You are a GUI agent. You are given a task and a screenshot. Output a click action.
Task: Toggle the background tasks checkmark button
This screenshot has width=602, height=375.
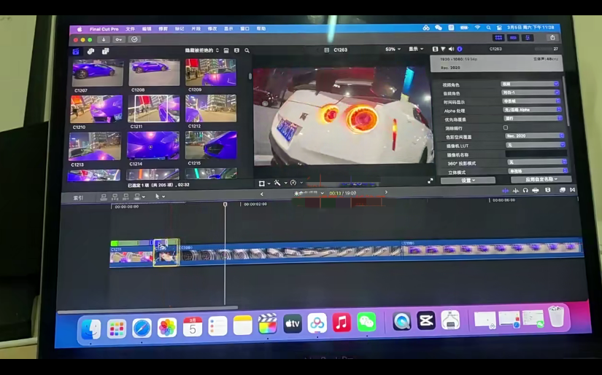135,39
